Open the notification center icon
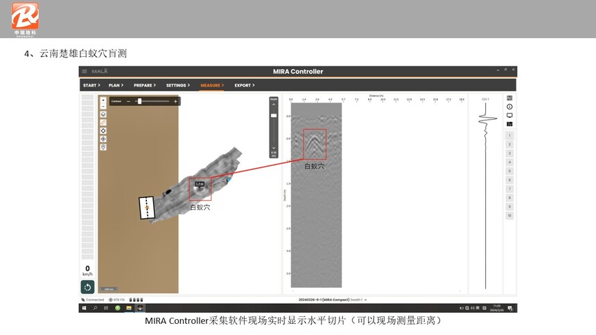This screenshot has height=335, width=596. coord(510,308)
